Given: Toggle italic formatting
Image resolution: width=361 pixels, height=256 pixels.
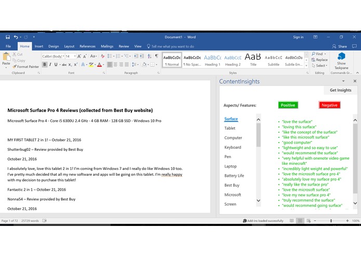Looking at the screenshot, I should tap(50, 65).
